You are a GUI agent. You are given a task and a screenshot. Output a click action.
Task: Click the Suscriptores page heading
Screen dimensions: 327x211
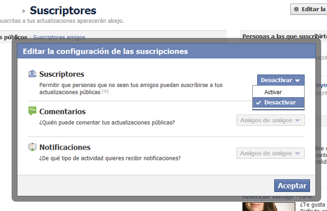tap(63, 10)
